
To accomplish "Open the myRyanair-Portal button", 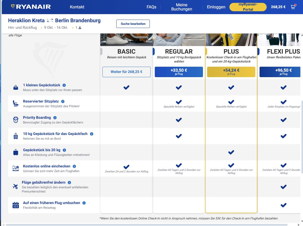I will (x=248, y=7).
